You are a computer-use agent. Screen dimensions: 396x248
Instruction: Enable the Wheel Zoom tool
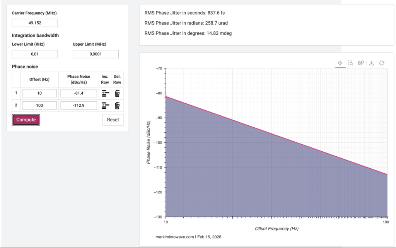click(361, 63)
